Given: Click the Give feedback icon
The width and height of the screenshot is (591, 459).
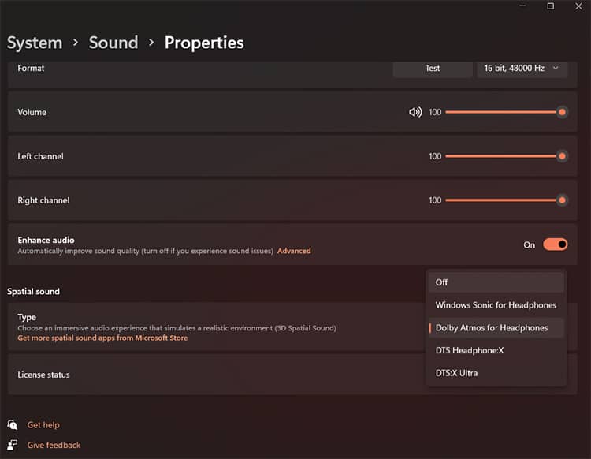Looking at the screenshot, I should [x=12, y=445].
